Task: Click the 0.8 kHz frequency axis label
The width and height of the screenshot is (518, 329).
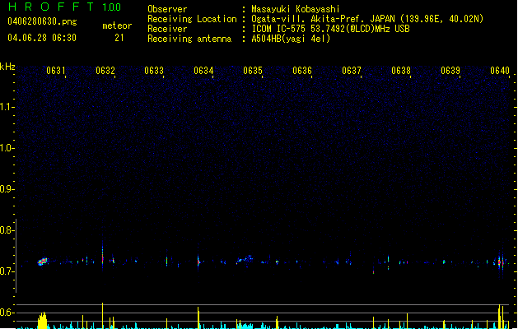Action: (x=7, y=230)
